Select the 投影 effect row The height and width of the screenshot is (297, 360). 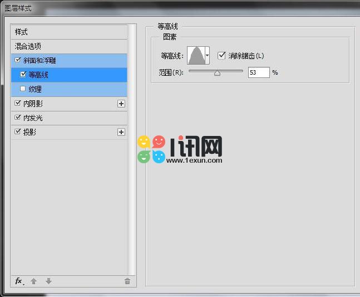point(69,132)
